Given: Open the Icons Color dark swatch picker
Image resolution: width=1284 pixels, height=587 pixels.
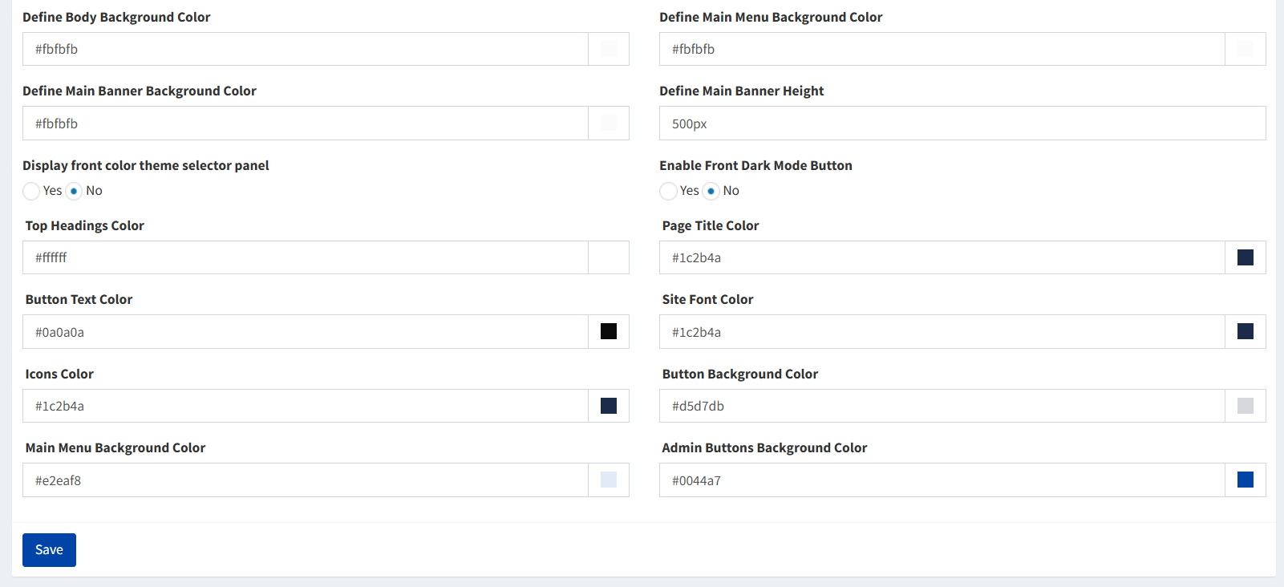Looking at the screenshot, I should (608, 406).
